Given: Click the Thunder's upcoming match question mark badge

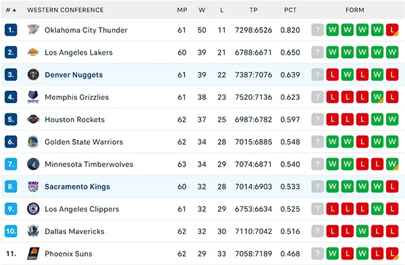Looking at the screenshot, I should click(x=317, y=30).
